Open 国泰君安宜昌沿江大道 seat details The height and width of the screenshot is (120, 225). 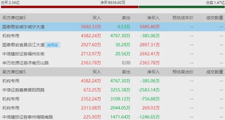tap(23, 45)
